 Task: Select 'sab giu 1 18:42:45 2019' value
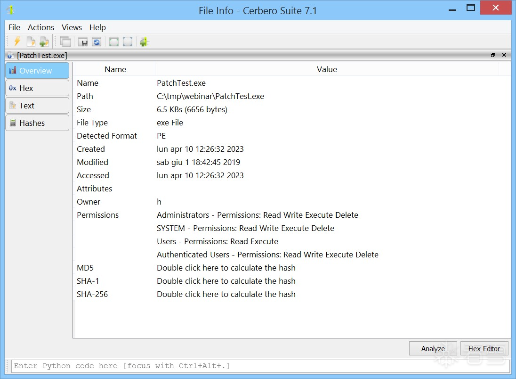pos(198,162)
